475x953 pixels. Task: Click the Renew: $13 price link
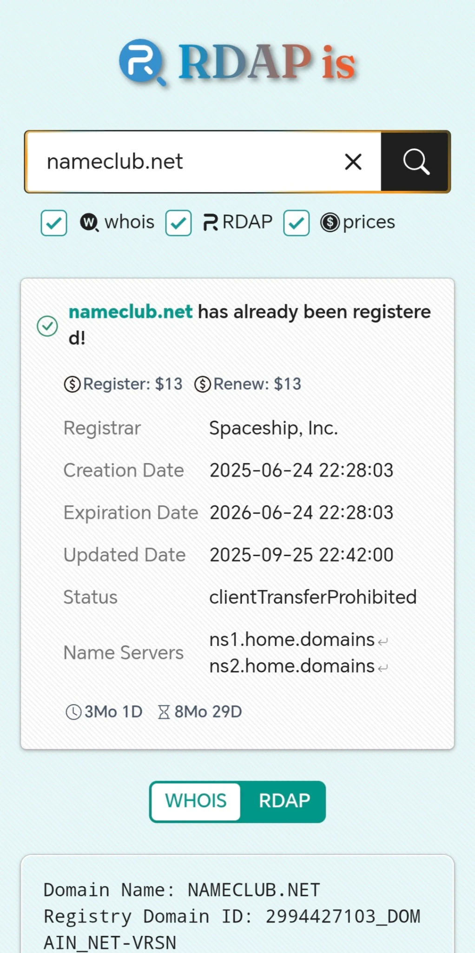point(248,384)
